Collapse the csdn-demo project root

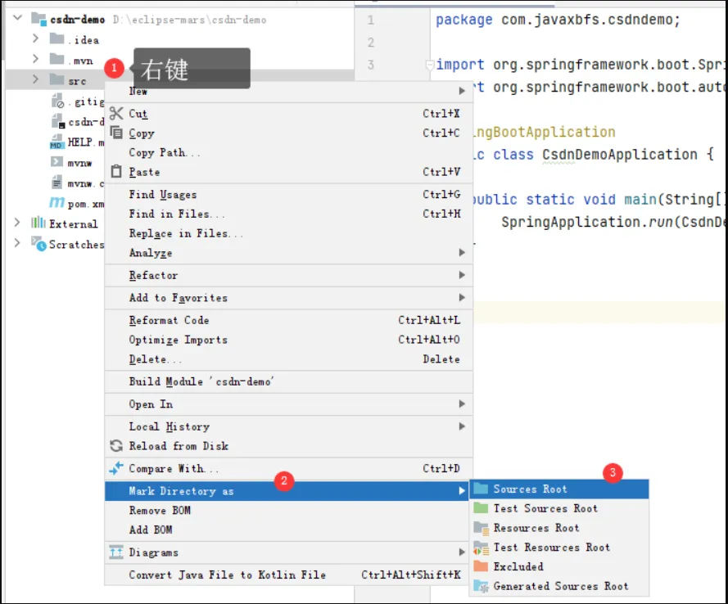point(17,19)
